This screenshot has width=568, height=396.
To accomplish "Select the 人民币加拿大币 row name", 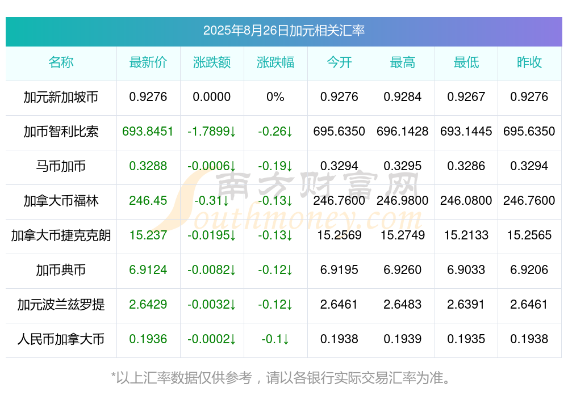I will pyautogui.click(x=61, y=339).
